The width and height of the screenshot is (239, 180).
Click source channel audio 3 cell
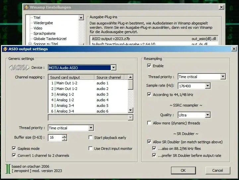[102, 94]
